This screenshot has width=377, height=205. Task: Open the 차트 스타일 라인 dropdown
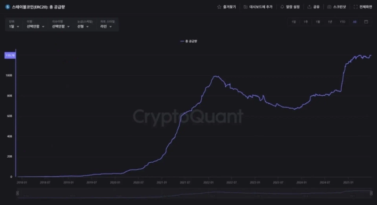click(107, 27)
